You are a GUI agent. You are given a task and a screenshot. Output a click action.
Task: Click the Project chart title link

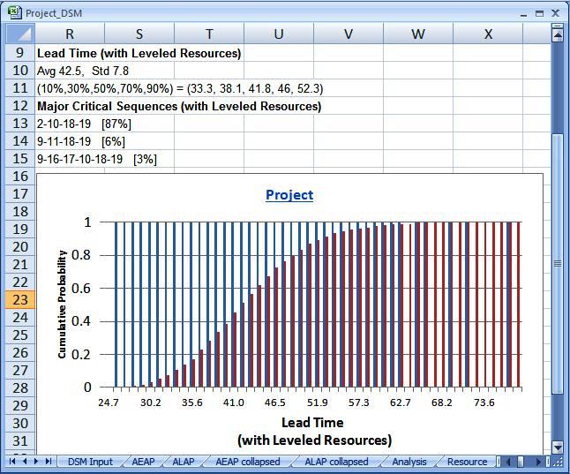point(289,195)
